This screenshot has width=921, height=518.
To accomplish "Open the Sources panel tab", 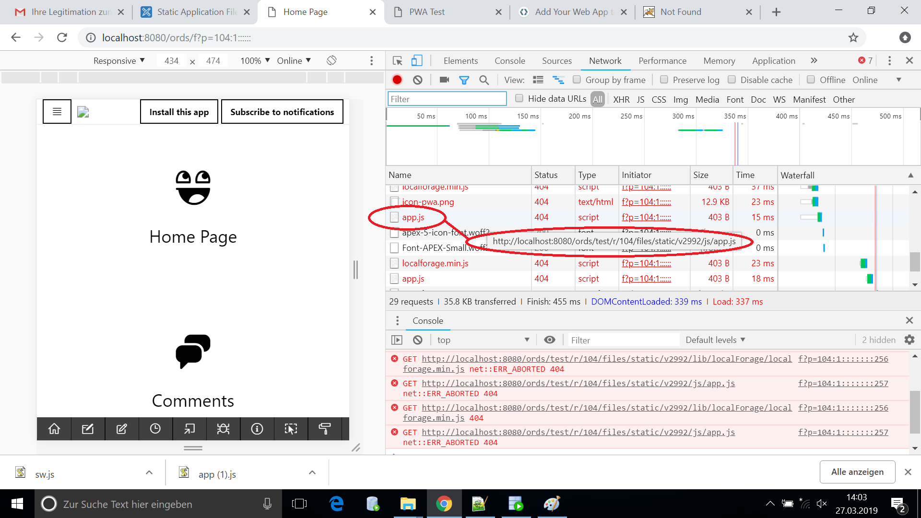I will point(556,61).
